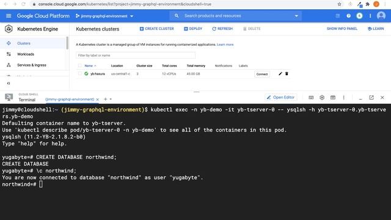
Task: Click the sidebar vertical scrollbar
Action: coord(67,43)
